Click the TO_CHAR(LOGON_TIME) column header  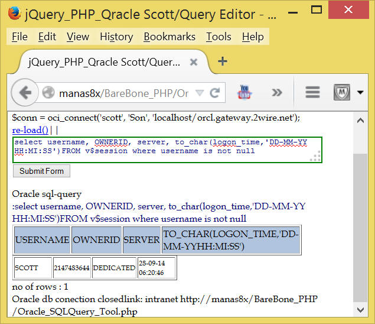coord(231,240)
